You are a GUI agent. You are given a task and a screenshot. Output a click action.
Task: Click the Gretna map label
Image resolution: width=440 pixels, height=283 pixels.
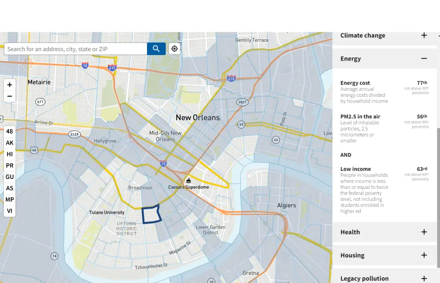coord(251,273)
